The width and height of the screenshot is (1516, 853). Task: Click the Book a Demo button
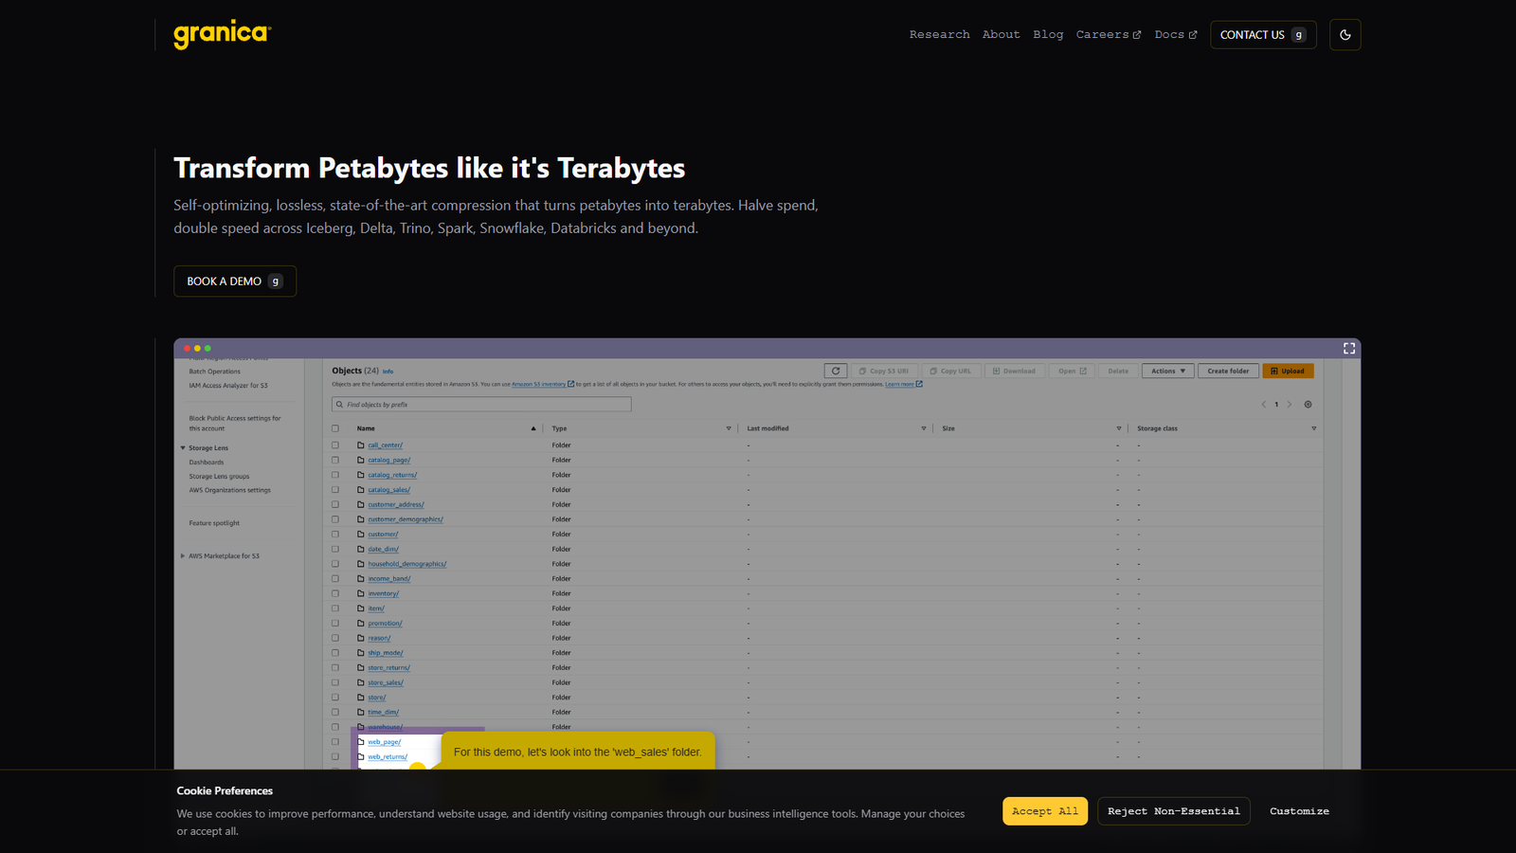pyautogui.click(x=235, y=281)
